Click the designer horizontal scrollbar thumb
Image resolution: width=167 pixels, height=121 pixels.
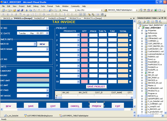(71, 109)
